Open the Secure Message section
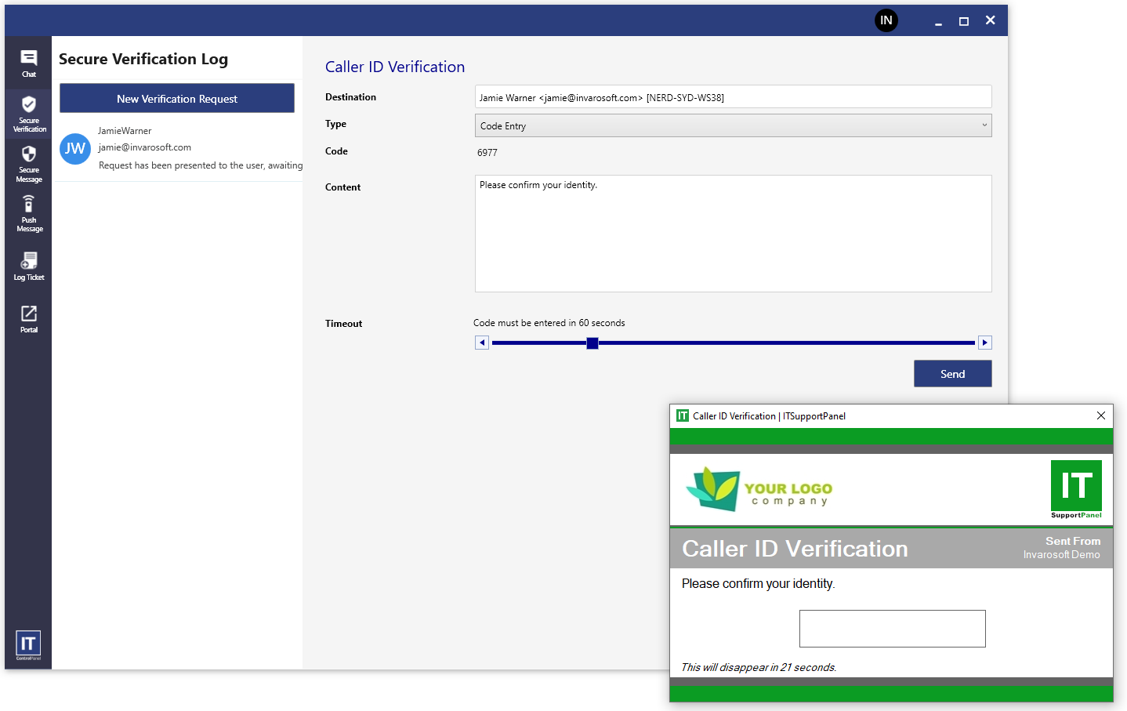This screenshot has height=711, width=1127. point(29,163)
